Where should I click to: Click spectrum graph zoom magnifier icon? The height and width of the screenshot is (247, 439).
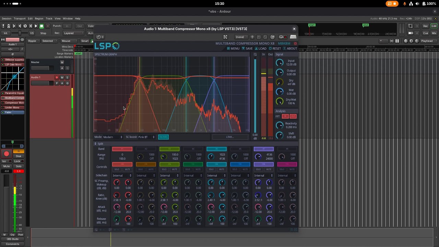255,55
